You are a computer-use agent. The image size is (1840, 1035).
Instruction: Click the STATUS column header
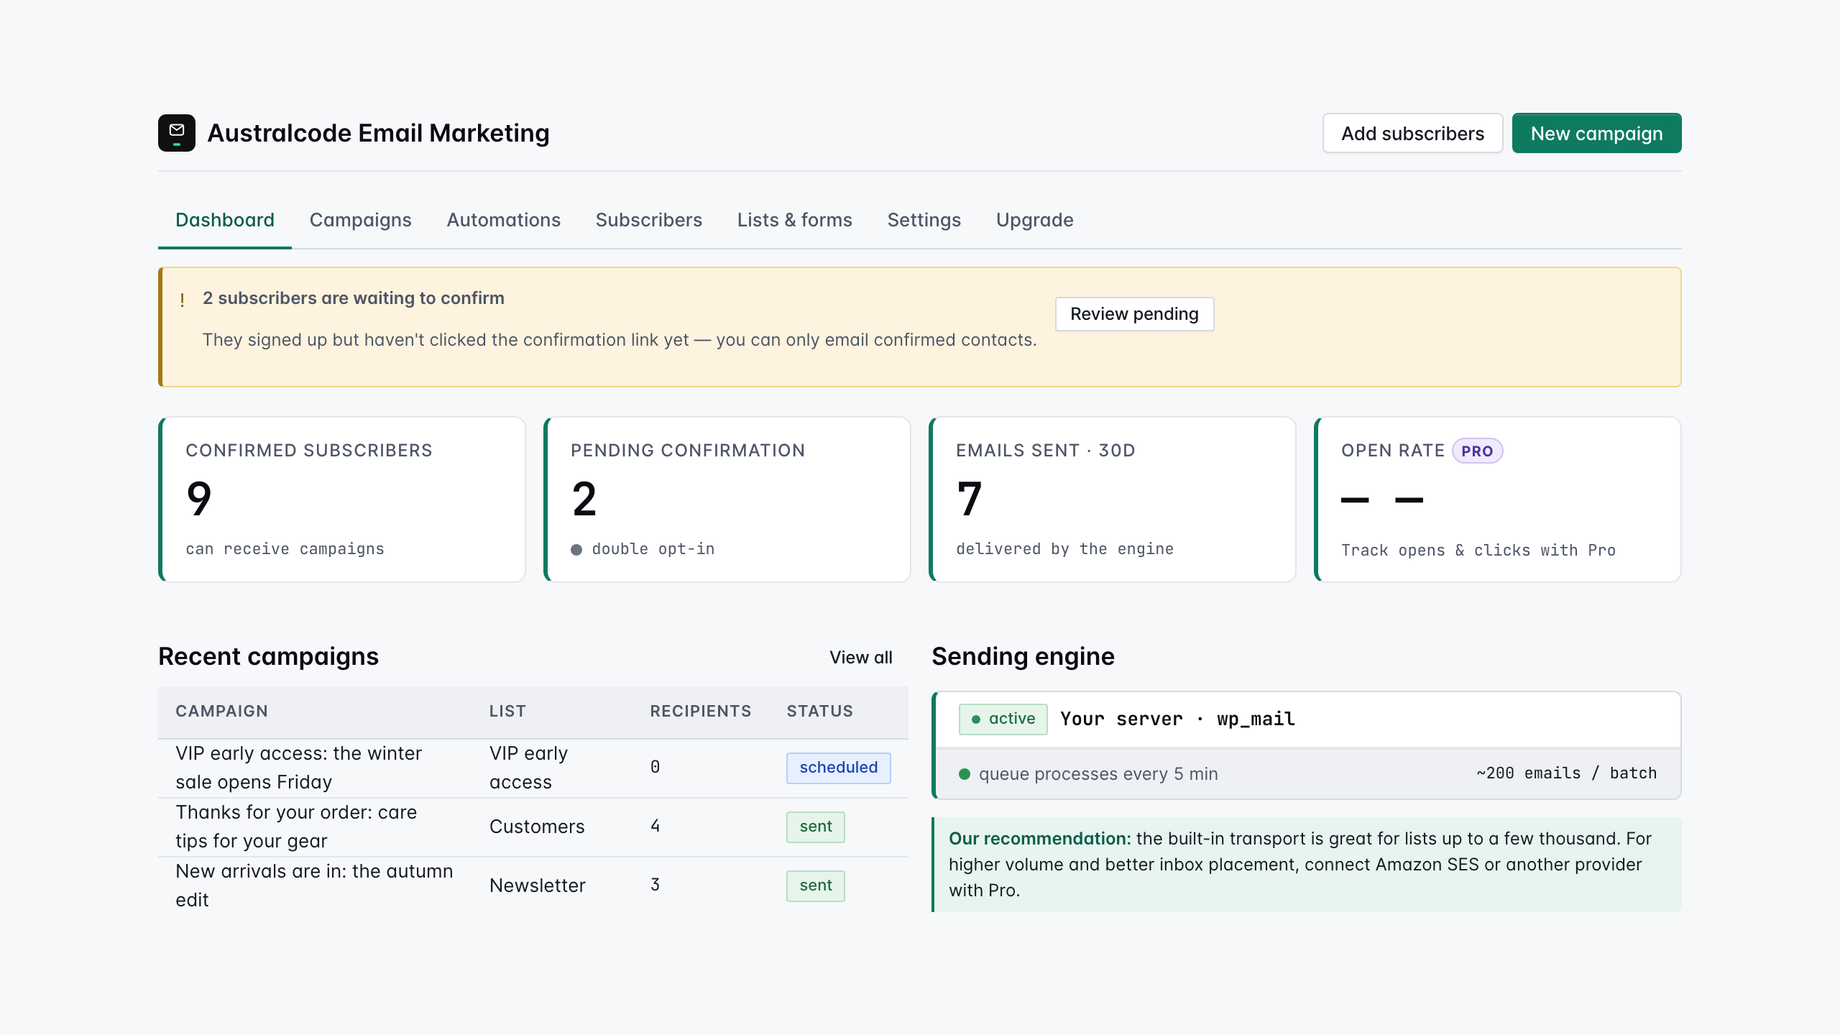coord(819,711)
